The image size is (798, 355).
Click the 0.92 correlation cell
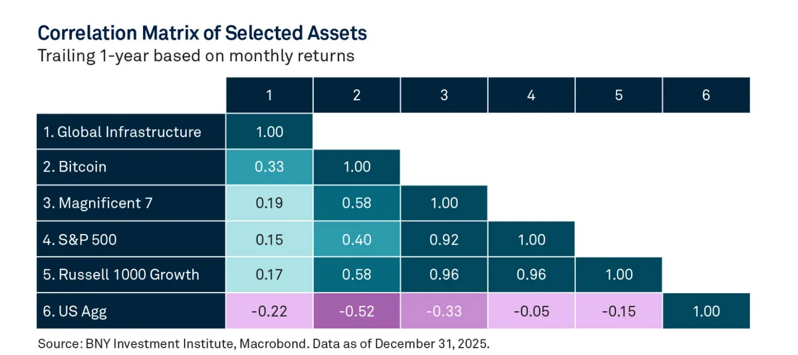point(444,239)
